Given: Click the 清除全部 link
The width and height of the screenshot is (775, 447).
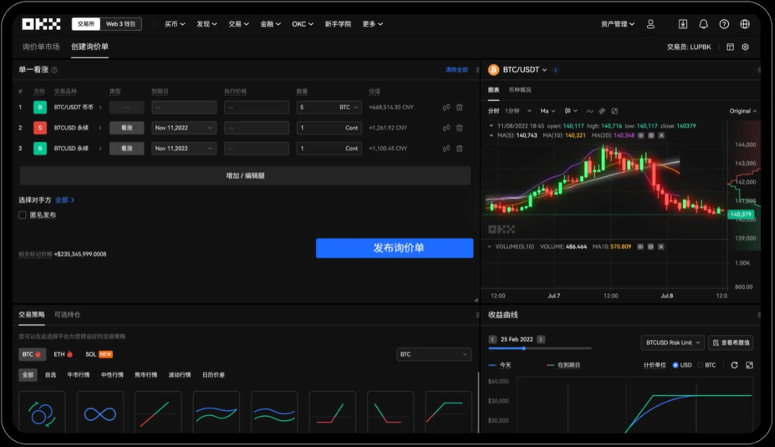Looking at the screenshot, I should (x=457, y=70).
